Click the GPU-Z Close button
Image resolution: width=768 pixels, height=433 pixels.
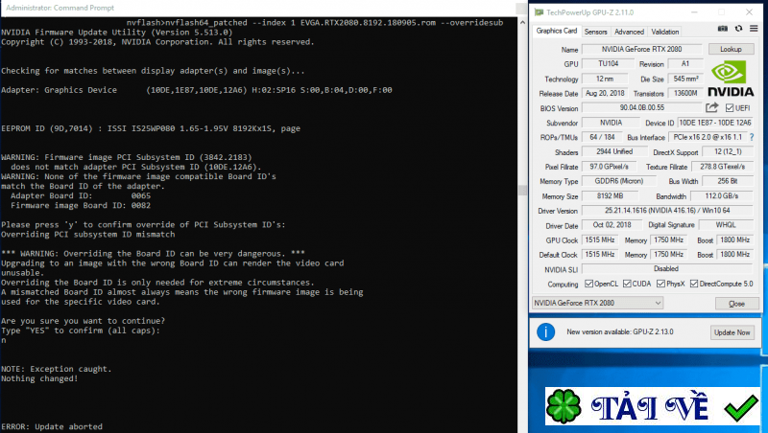pos(736,304)
